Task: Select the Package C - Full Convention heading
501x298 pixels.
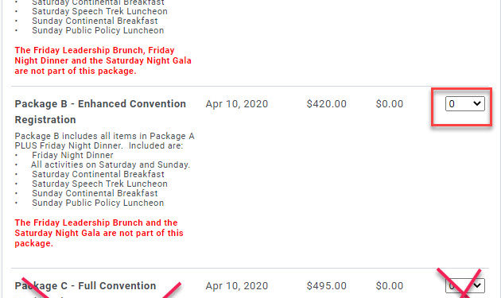Action: (85, 286)
